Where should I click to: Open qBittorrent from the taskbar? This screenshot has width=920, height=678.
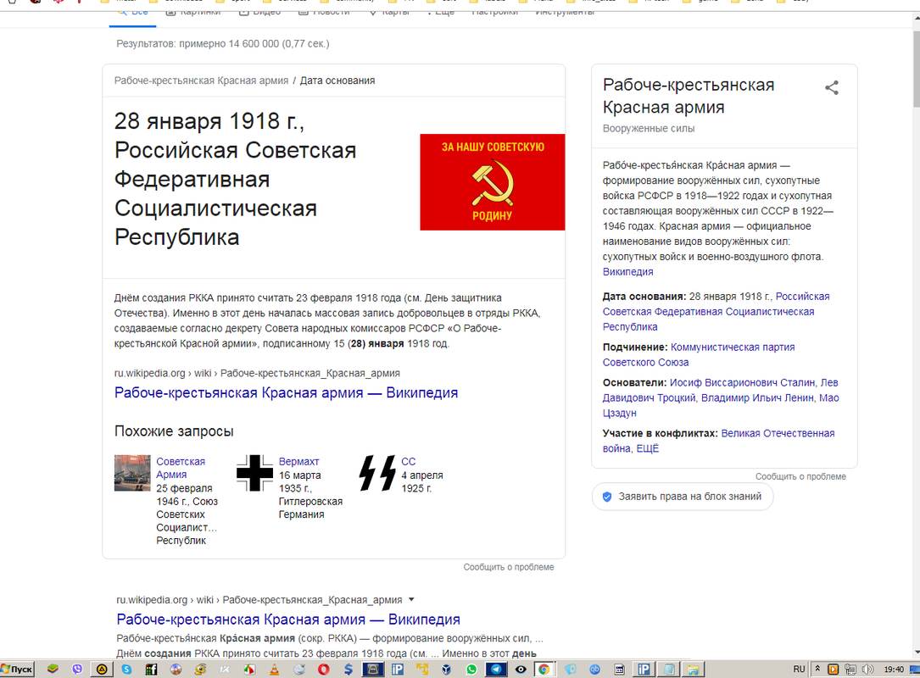pos(595,670)
